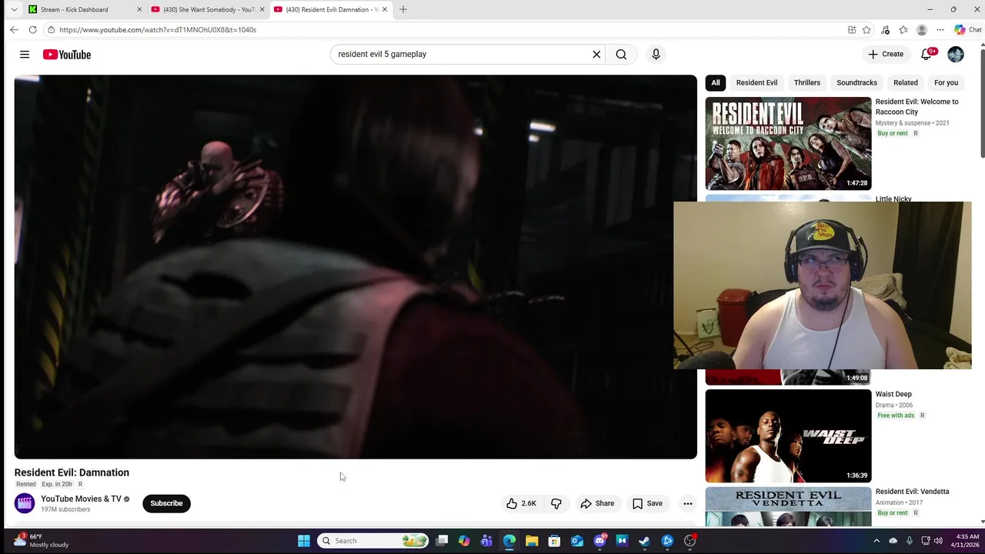The height and width of the screenshot is (554, 985).
Task: Go back with the browser back arrow
Action: tap(14, 29)
